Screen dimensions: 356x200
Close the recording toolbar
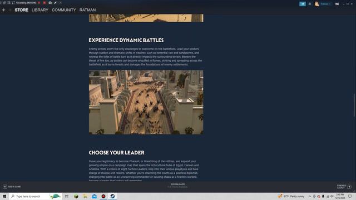[x=61, y=3]
